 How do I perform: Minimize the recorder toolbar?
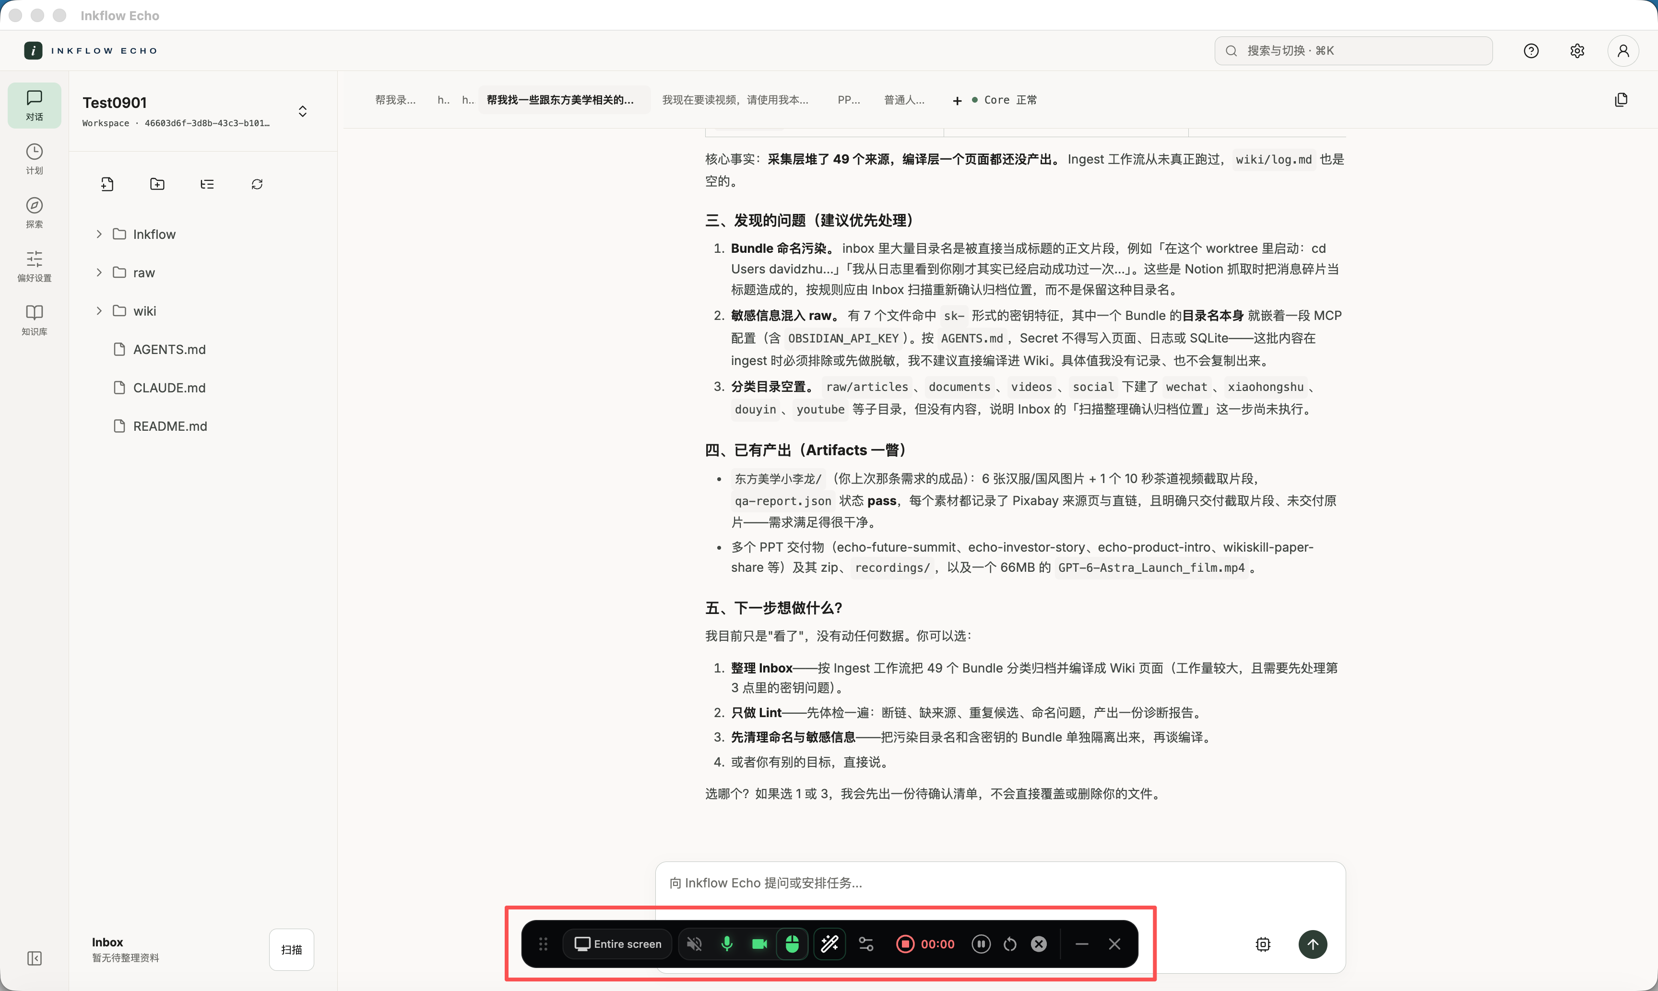(1082, 944)
